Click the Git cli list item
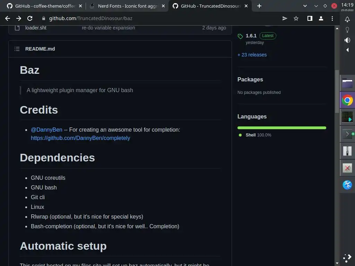Image resolution: width=355 pixels, height=266 pixels. pyautogui.click(x=37, y=197)
